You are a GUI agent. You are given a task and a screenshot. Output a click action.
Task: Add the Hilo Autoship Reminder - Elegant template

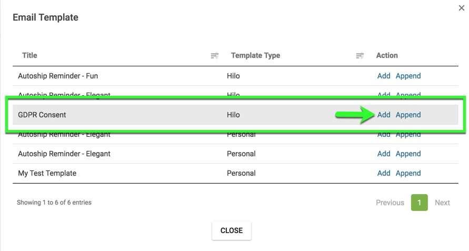pos(384,95)
